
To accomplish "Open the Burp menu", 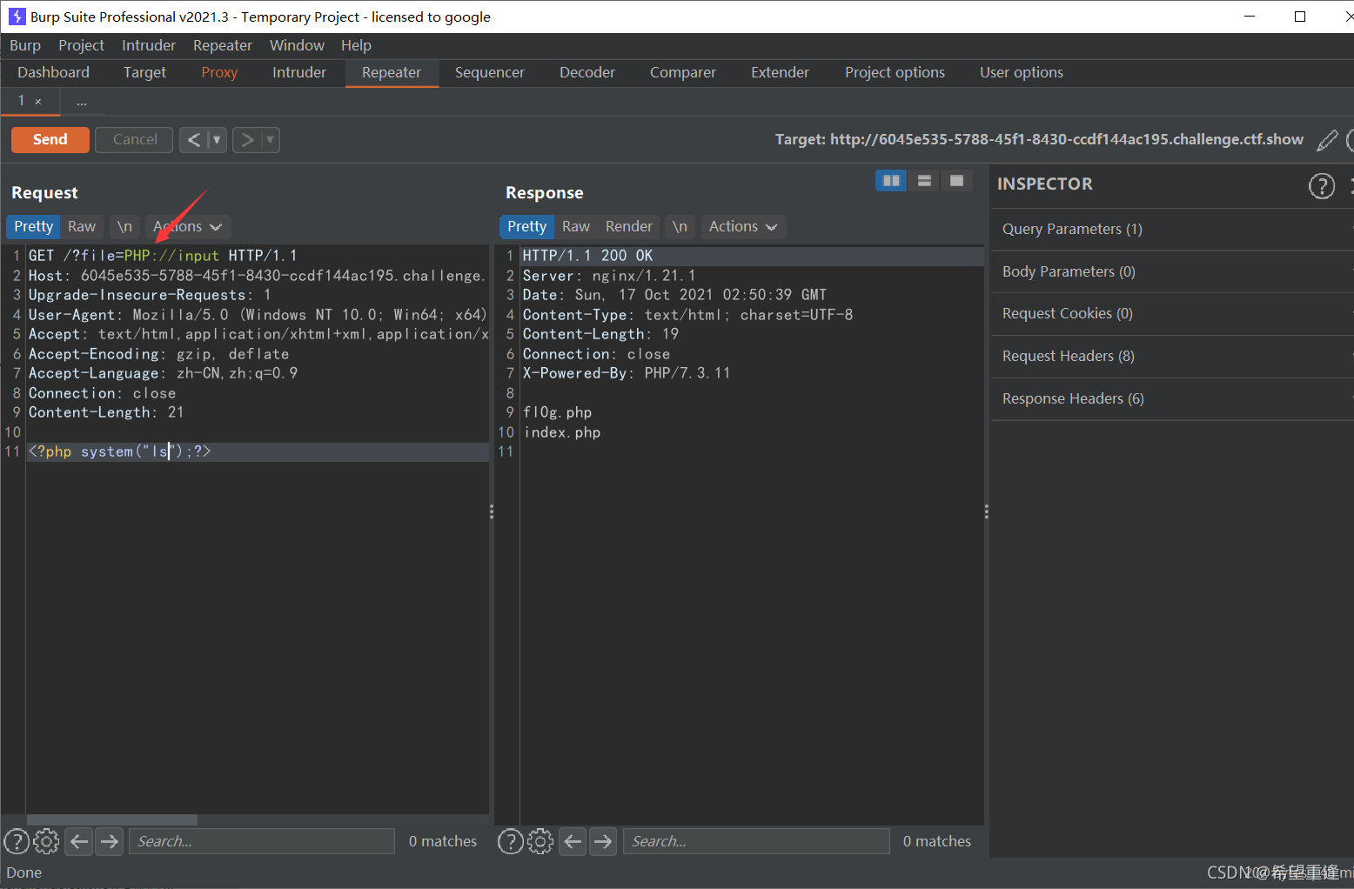I will pos(25,45).
